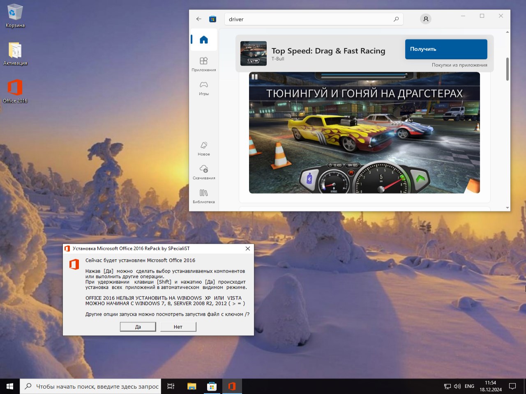Screen dimensions: 526x394
Task: Click the Microsoft Store logo icon
Action: click(x=212, y=19)
